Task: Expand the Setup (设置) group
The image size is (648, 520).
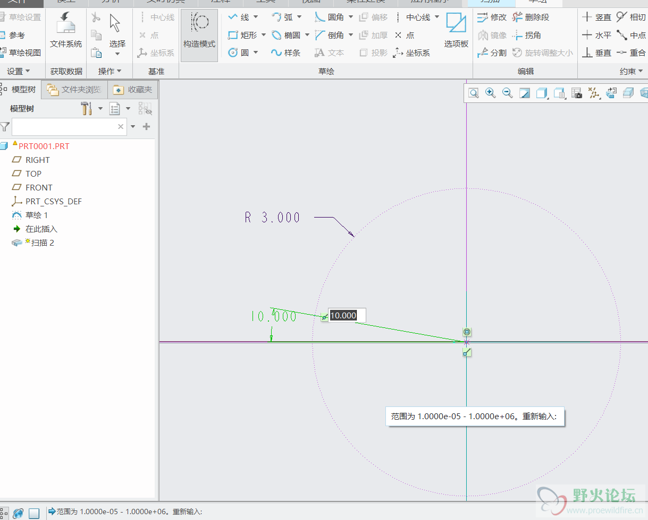Action: click(x=19, y=71)
